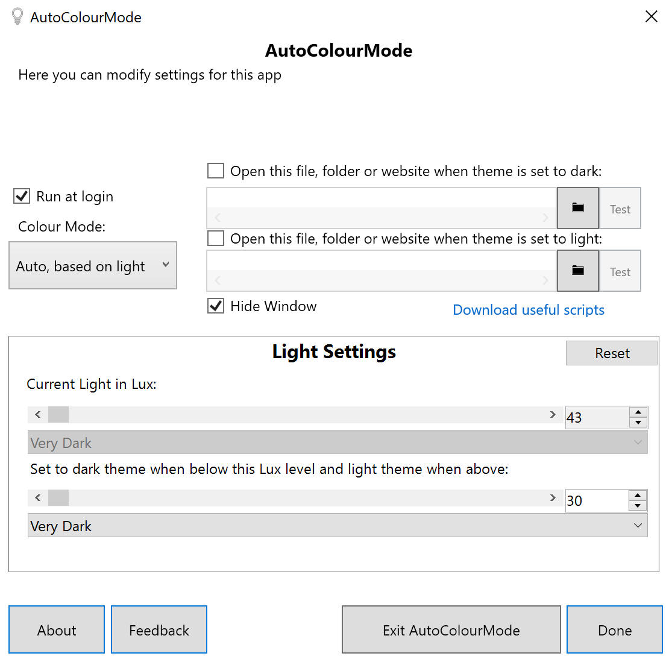This screenshot has width=669, height=662.
Task: Open the Download useful scripts link
Action: click(528, 310)
